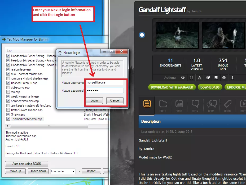The height and width of the screenshot is (185, 246).
Task: Click the 354 Unique D/Ls counter
Action: coord(223,64)
